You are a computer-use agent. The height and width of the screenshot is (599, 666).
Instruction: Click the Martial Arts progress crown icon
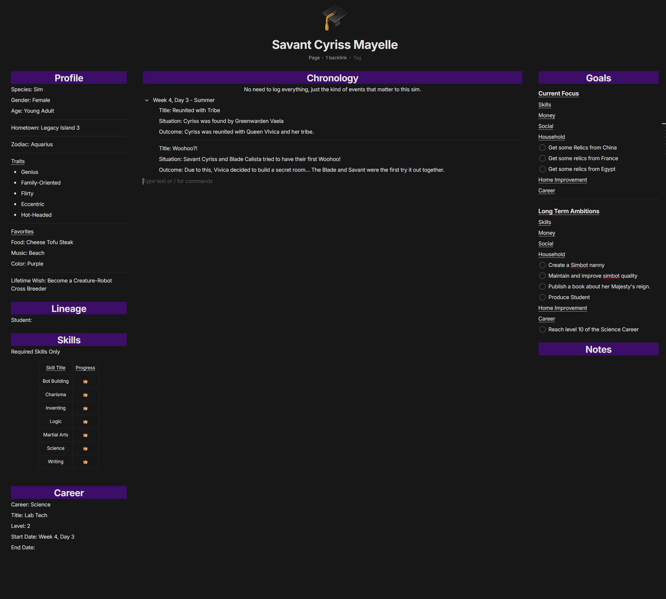tap(85, 435)
